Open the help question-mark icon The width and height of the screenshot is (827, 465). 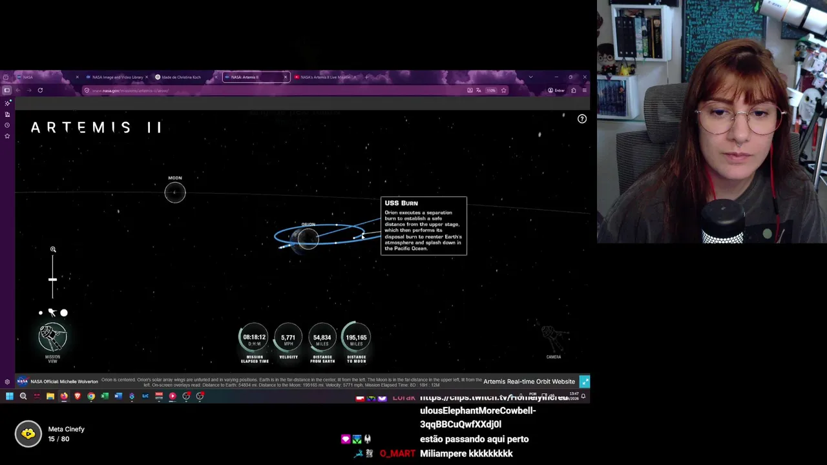(x=582, y=119)
